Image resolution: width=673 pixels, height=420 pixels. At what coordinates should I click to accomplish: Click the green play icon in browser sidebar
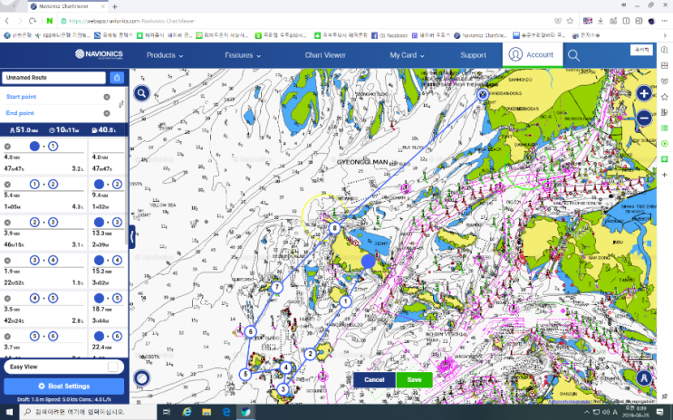(665, 144)
